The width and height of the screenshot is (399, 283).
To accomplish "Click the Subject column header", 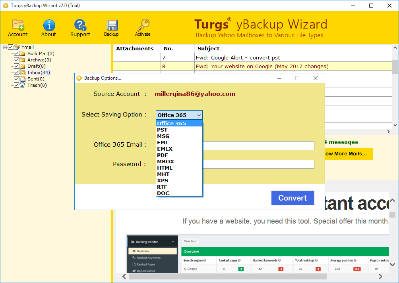I will point(293,49).
